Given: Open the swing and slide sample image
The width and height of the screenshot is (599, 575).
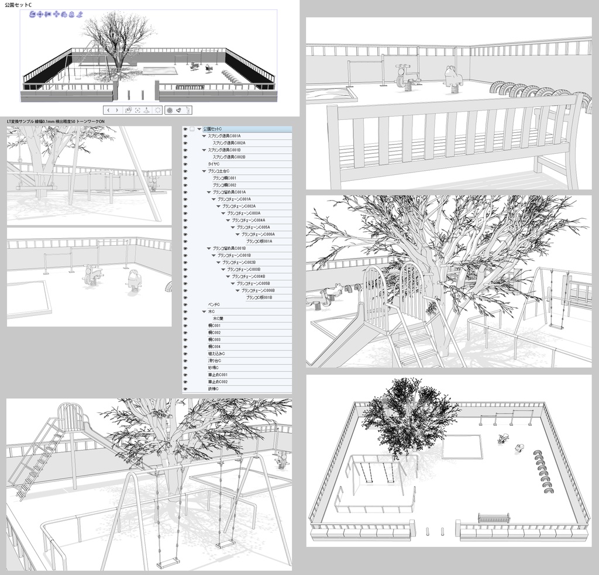Looking at the screenshot, I should (149, 484).
